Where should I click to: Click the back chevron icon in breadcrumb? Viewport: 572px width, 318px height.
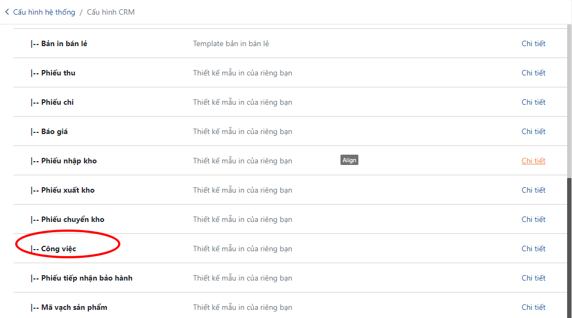7,12
